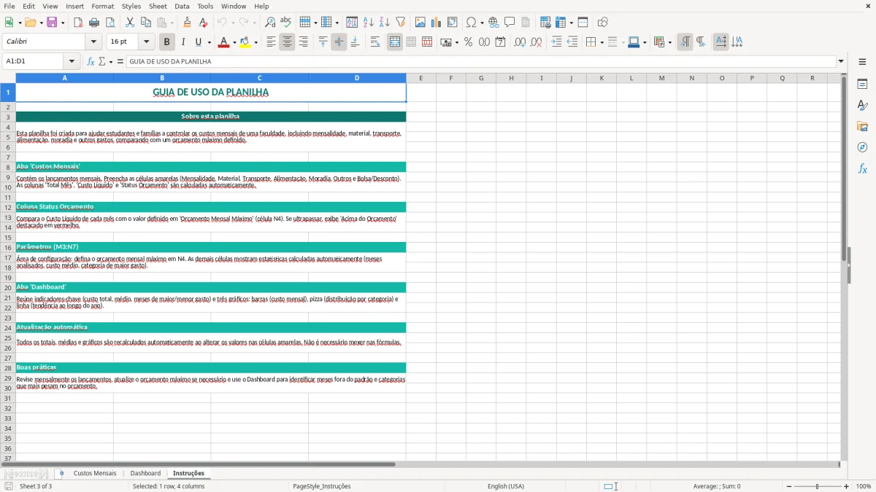Adjust zoom slider in status bar

[x=817, y=486]
